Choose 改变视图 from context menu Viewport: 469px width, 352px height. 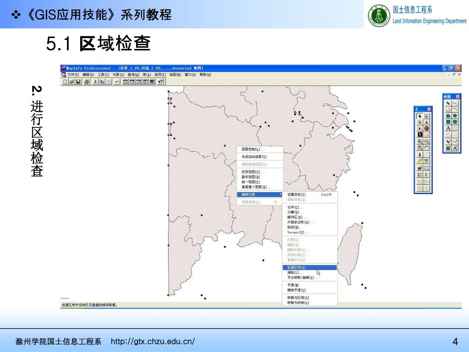[260, 172]
